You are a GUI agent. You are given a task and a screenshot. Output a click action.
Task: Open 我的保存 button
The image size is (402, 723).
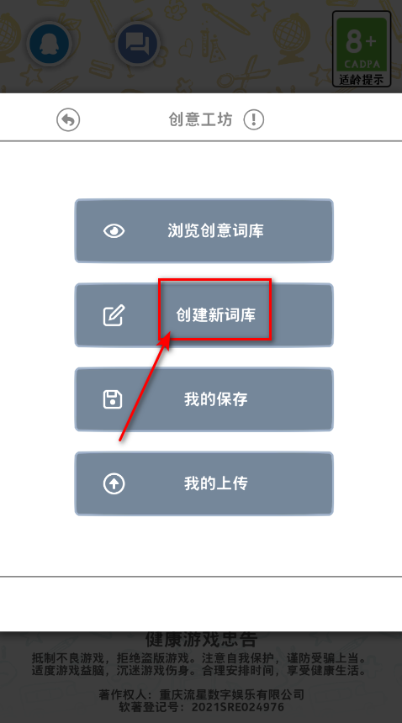coord(204,399)
